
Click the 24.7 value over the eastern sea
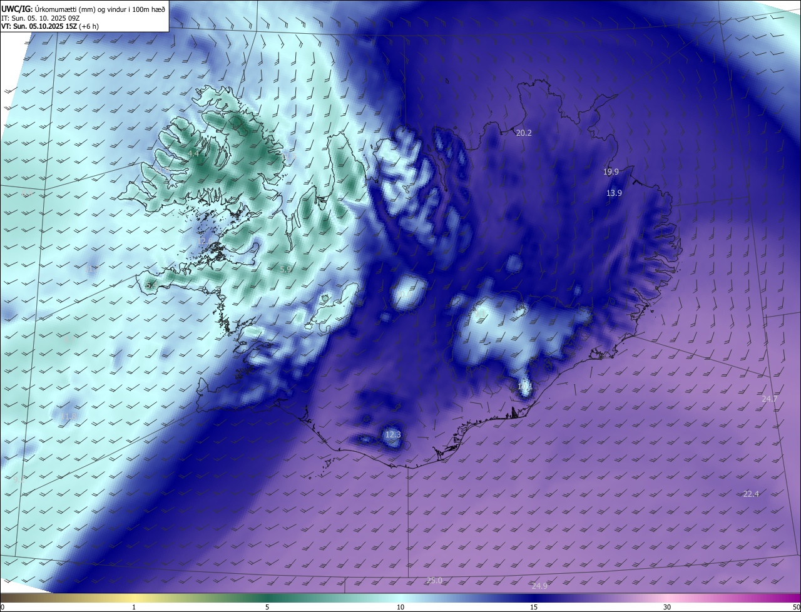[770, 399]
